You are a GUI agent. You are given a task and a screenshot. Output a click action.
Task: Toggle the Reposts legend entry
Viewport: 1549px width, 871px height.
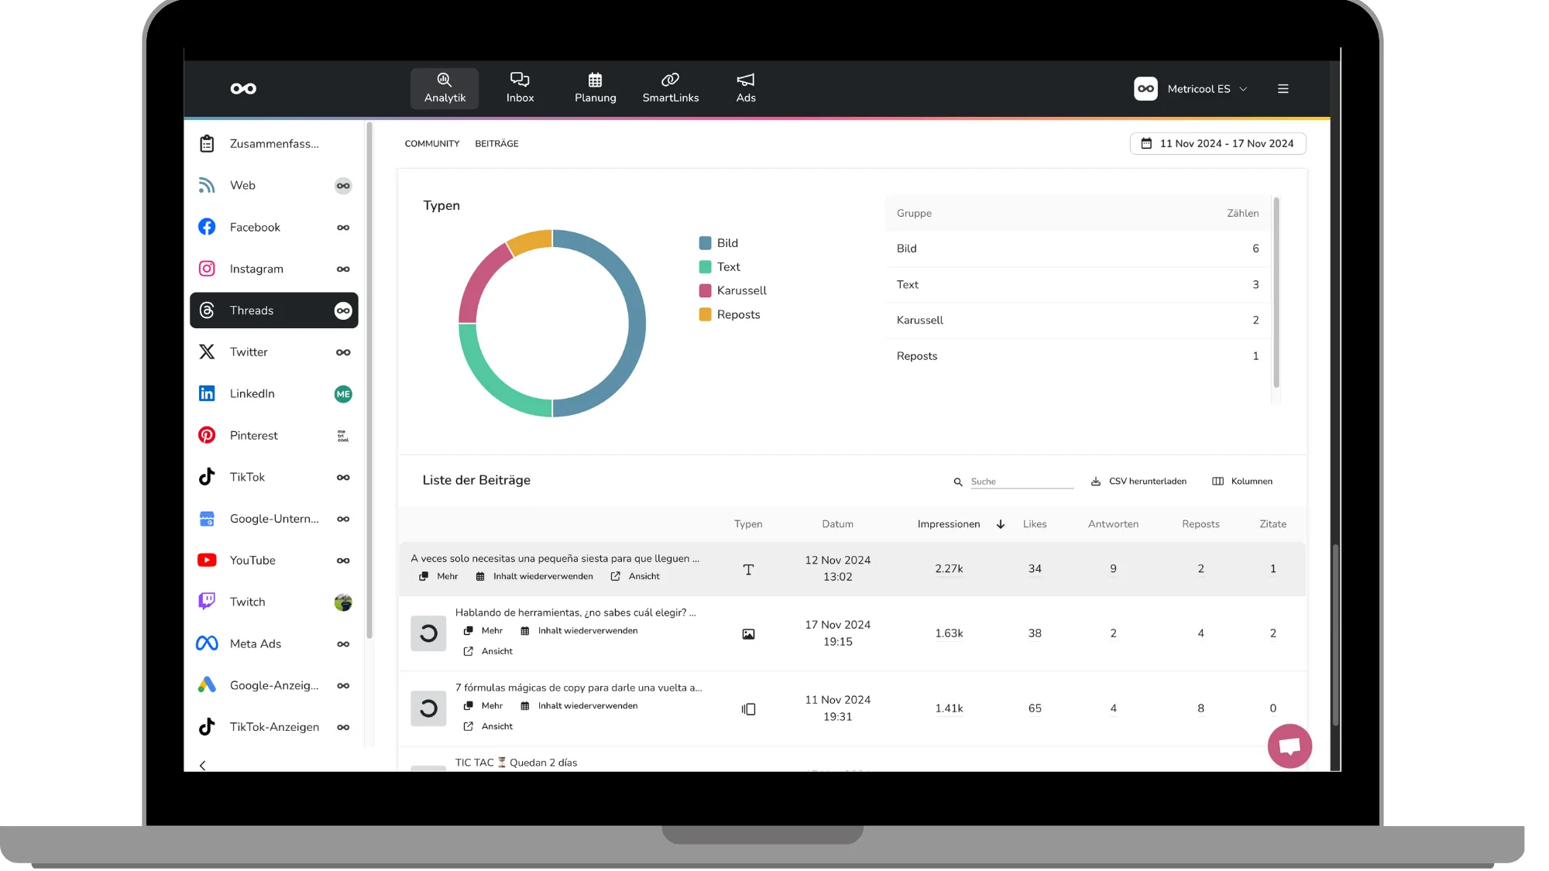738,314
